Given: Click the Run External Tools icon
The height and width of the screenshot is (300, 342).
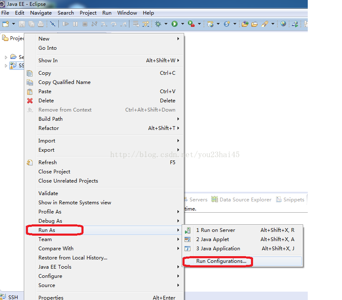Looking at the screenshot, I should 191,24.
